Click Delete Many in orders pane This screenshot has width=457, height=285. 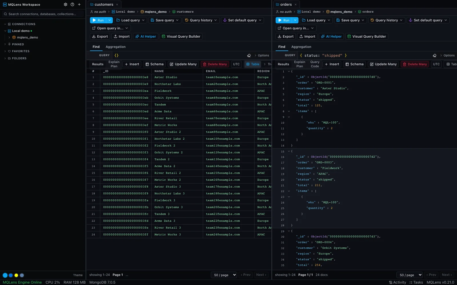(415, 64)
